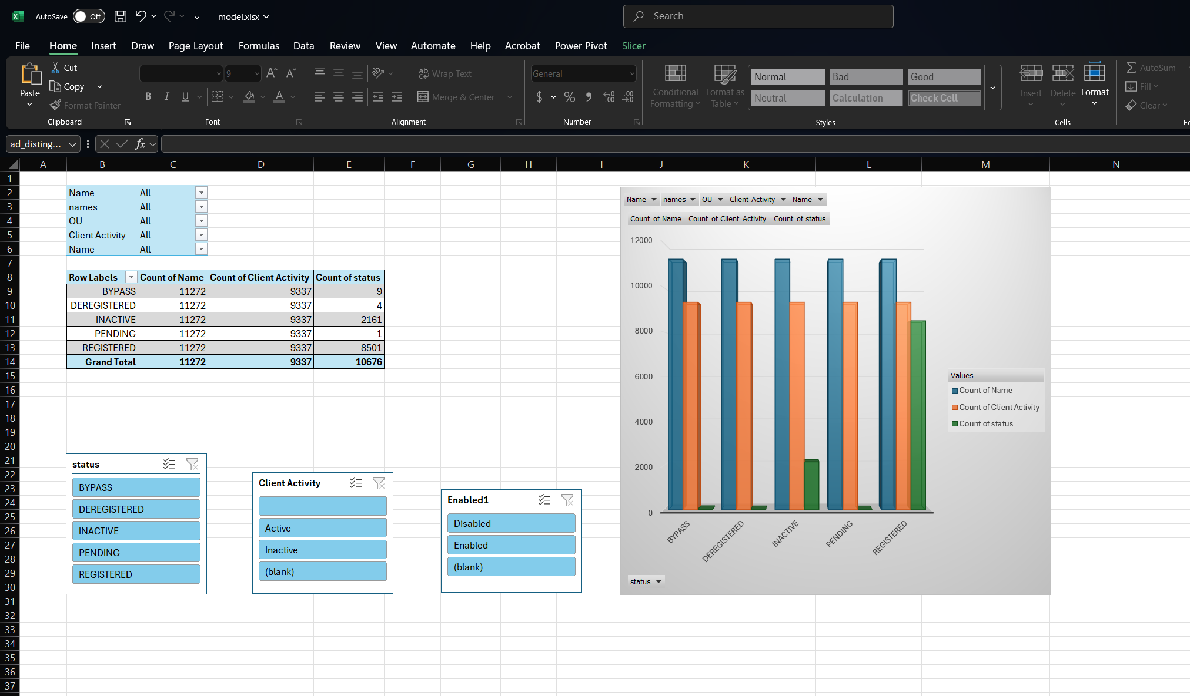Switch to the Slicer ribbon tab

tap(633, 46)
